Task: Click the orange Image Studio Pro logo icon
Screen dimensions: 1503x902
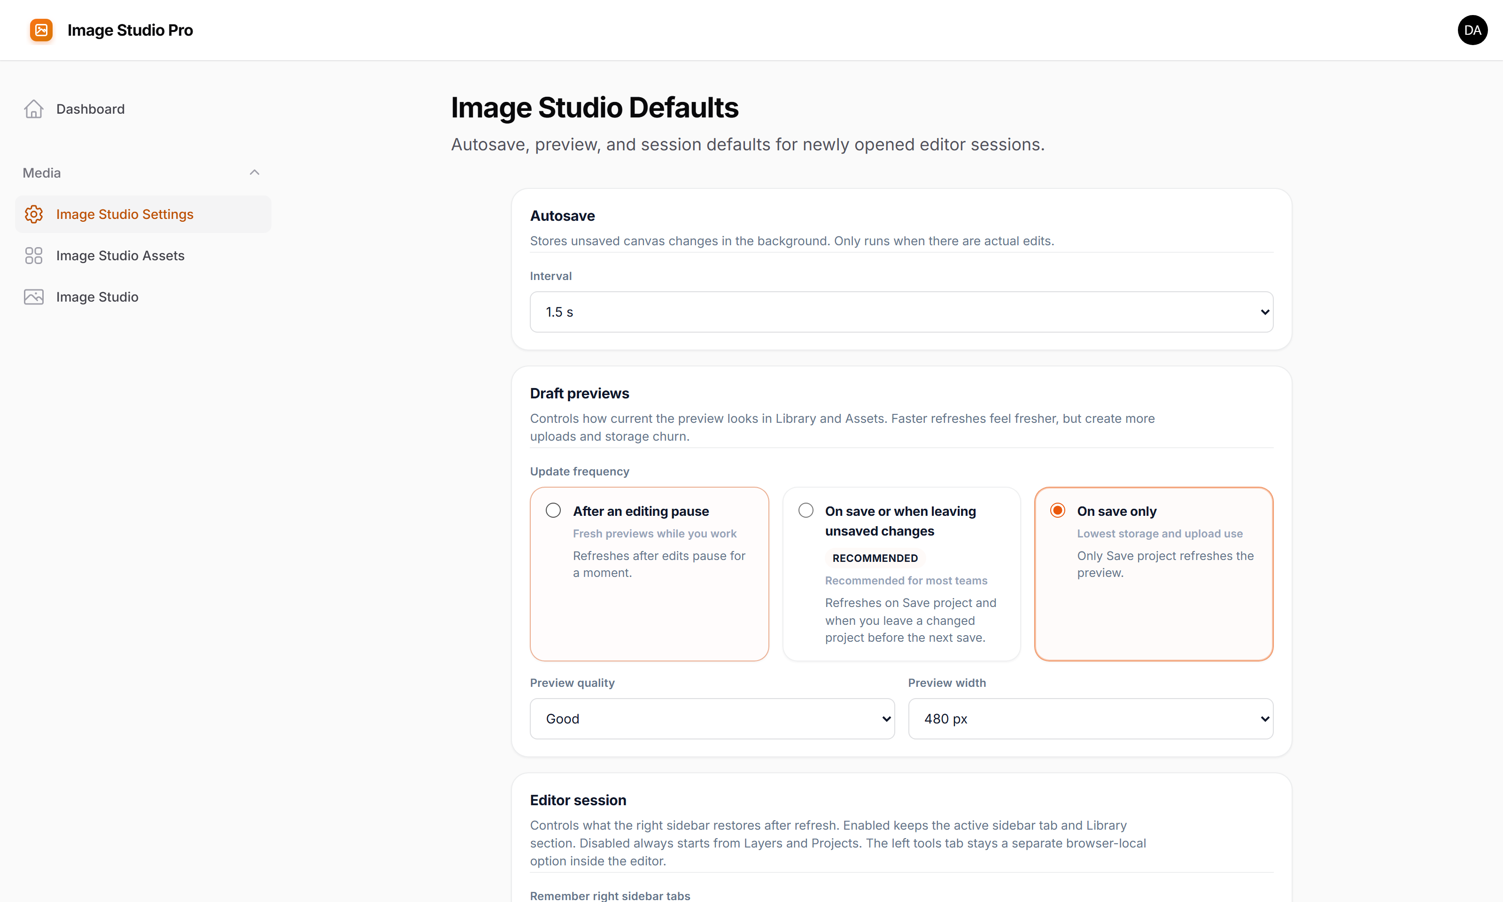Action: pyautogui.click(x=41, y=30)
